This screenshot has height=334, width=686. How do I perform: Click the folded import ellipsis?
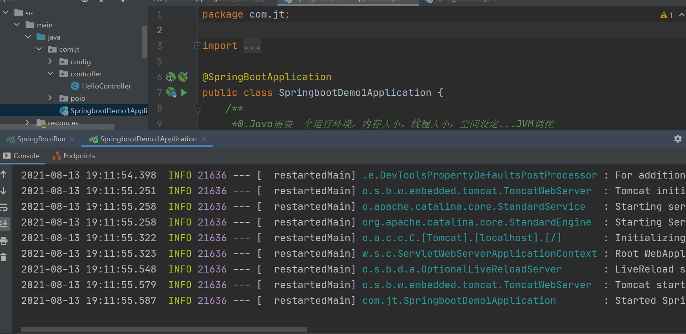252,46
